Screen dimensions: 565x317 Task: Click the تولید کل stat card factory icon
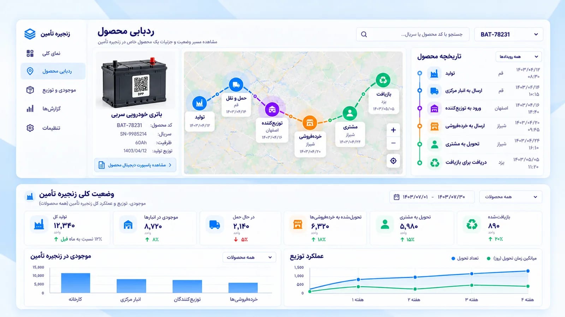[x=39, y=224]
